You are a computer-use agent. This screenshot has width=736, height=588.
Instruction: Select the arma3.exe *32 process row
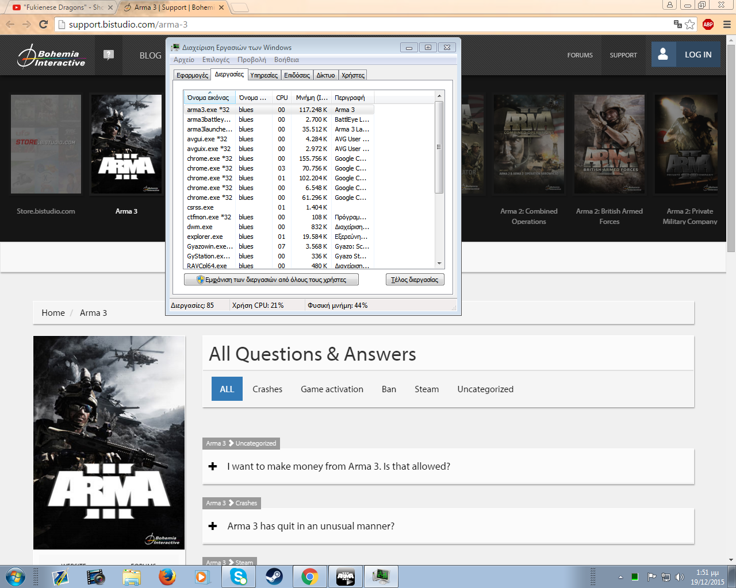coord(279,110)
